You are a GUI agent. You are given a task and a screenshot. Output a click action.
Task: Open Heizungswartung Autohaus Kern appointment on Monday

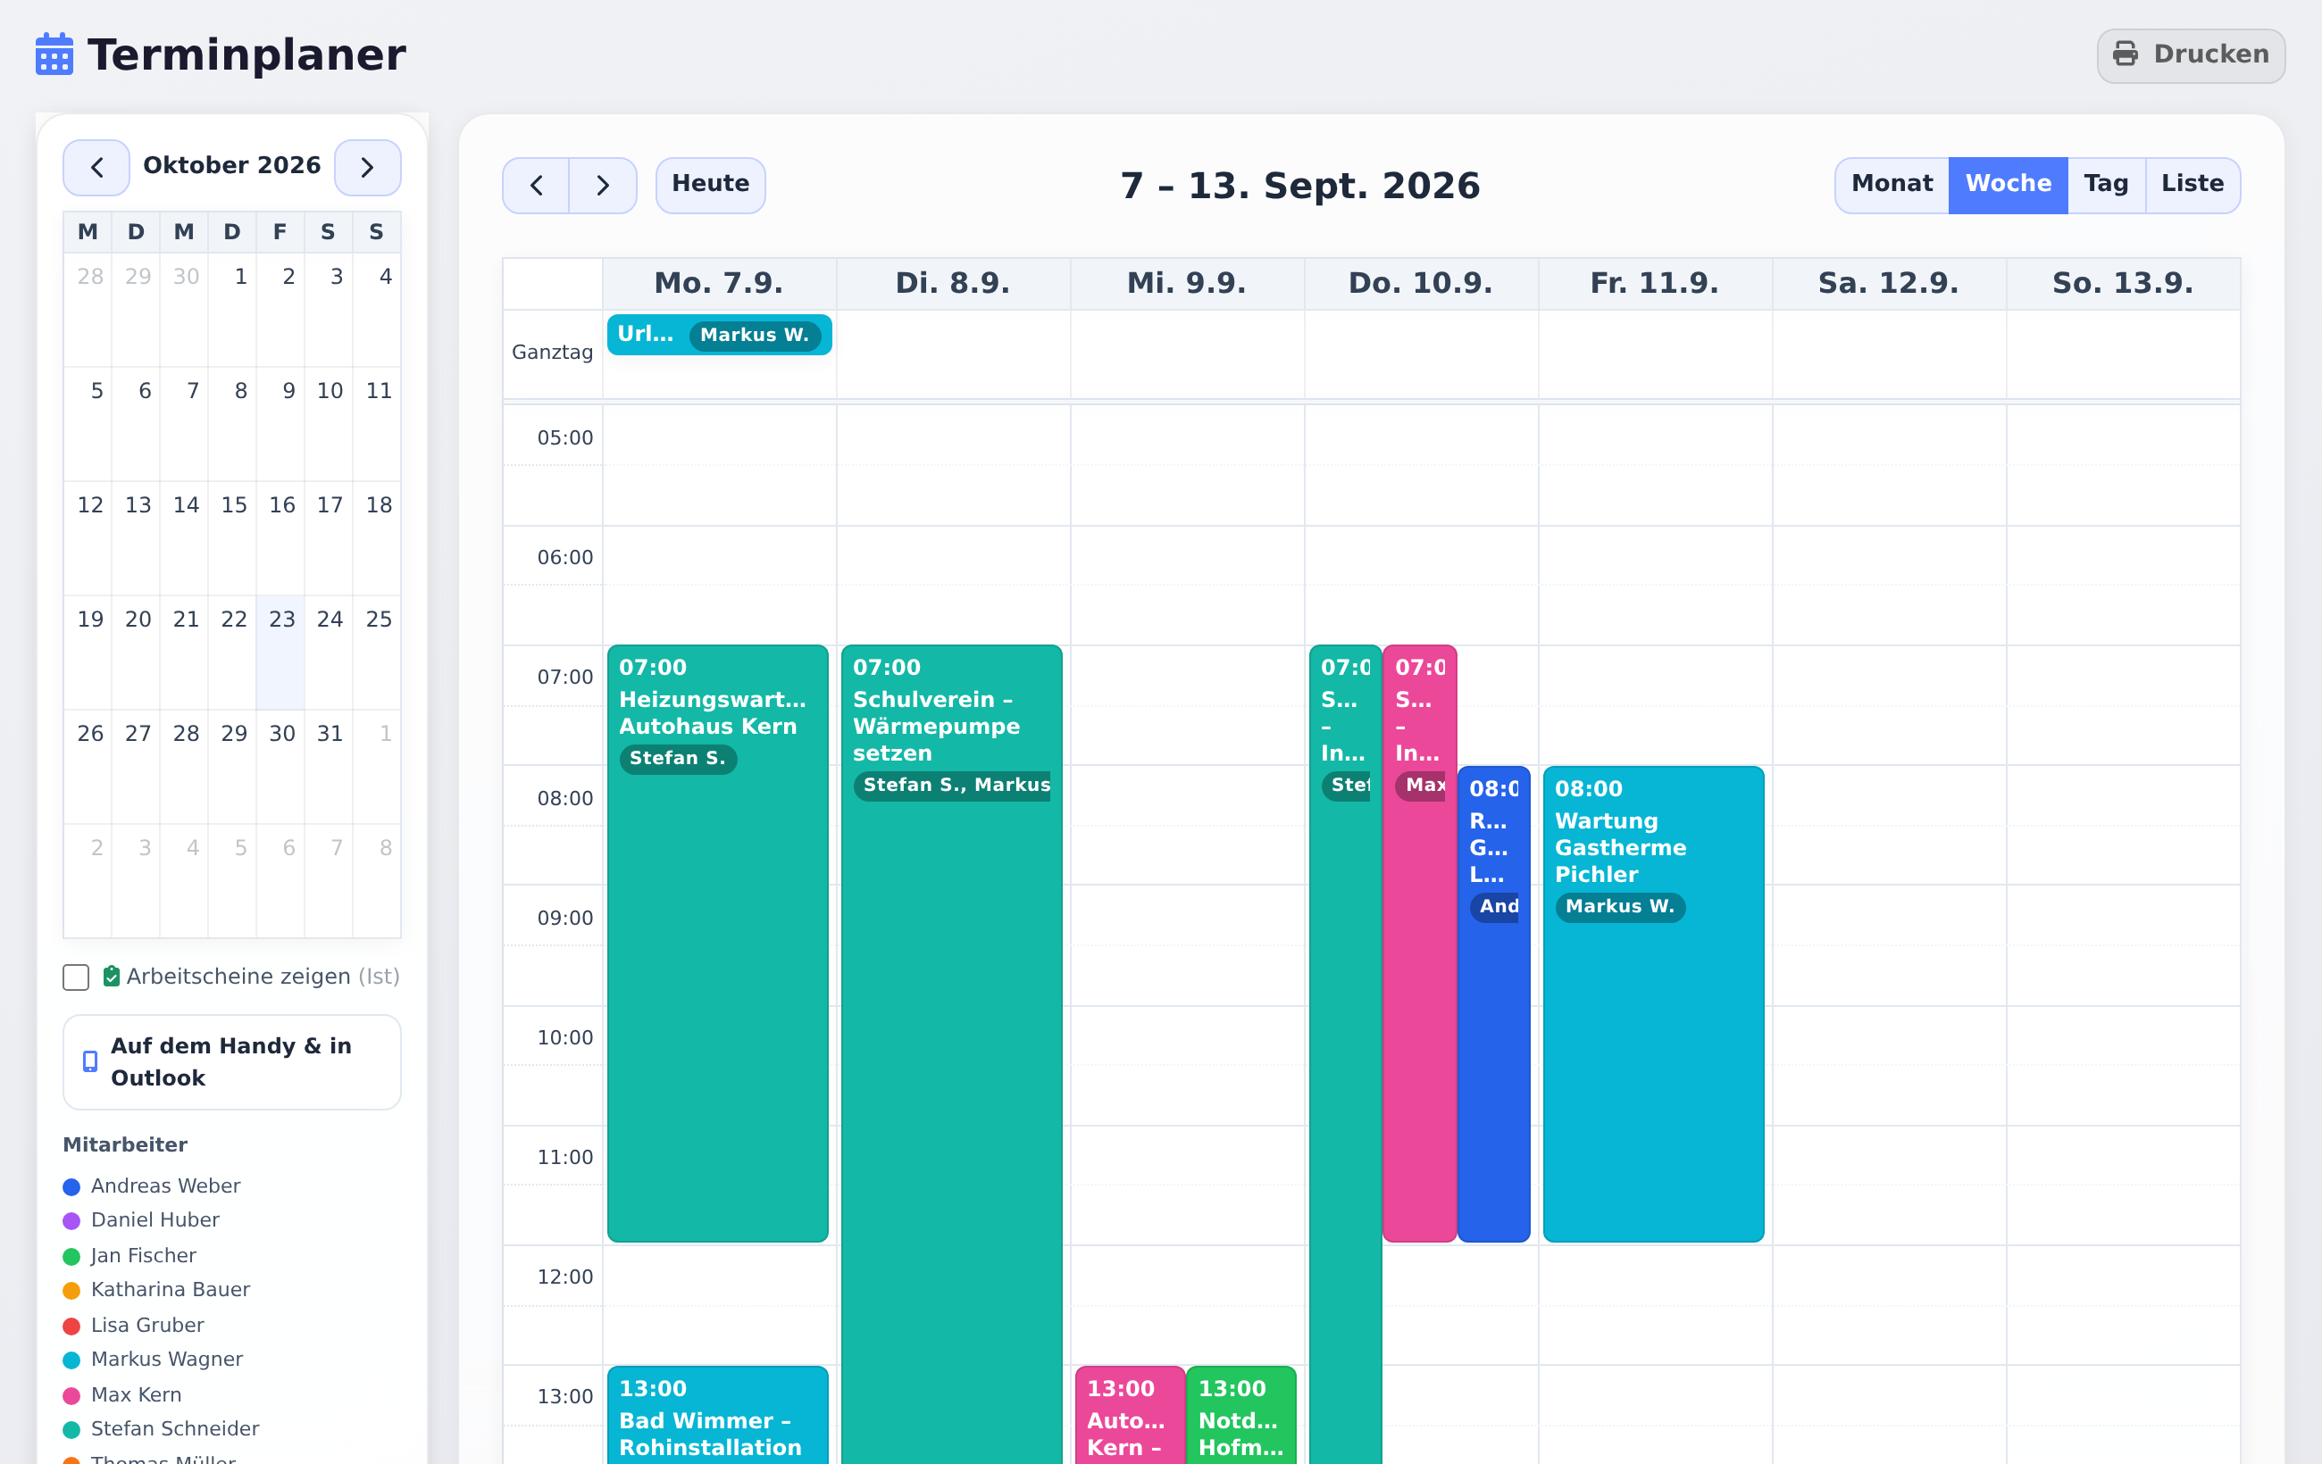coord(717,943)
